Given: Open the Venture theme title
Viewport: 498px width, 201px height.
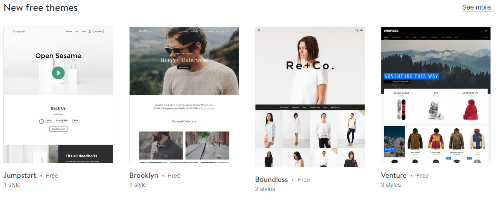Looking at the screenshot, I should 393,175.
